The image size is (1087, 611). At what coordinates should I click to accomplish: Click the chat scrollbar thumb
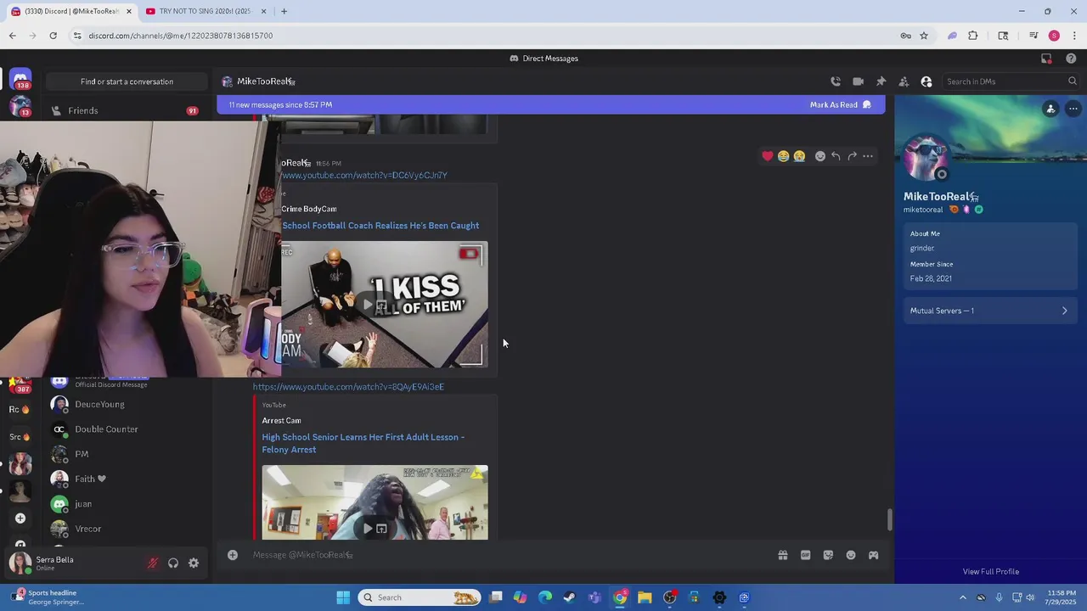pyautogui.click(x=889, y=519)
